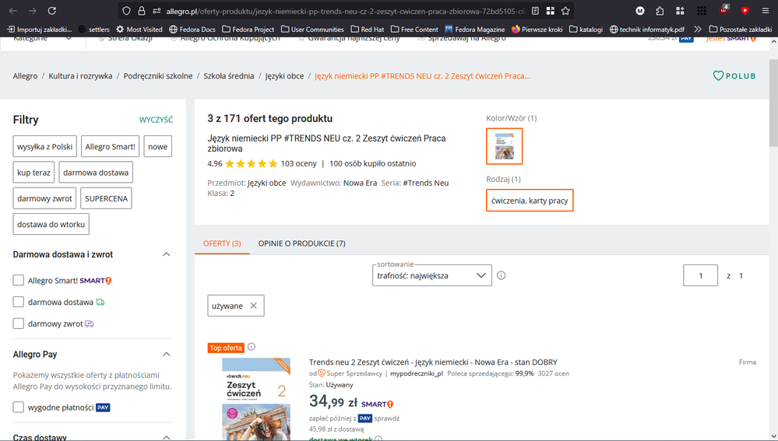Apply the kup teraz filter chip
The image size is (778, 441).
click(33, 173)
